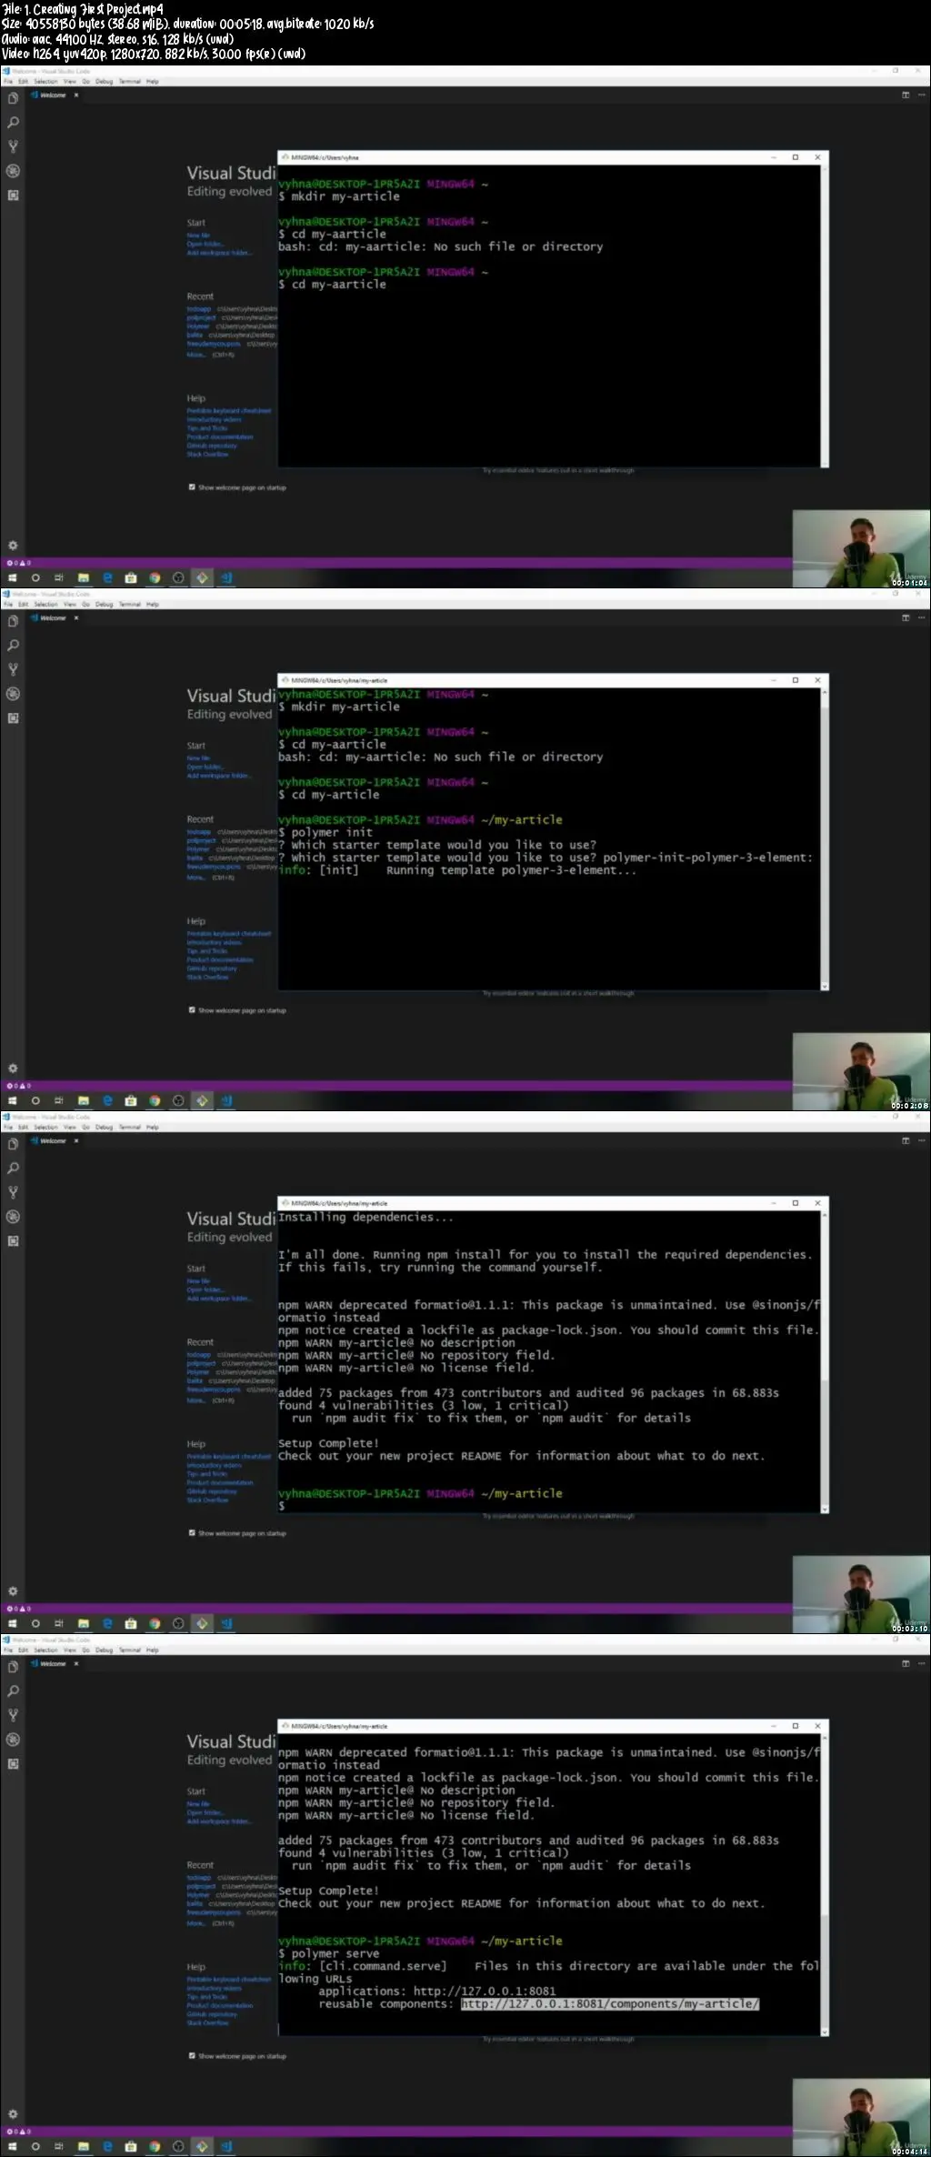Image resolution: width=931 pixels, height=2157 pixels.
Task: Open Extensions icon in the 00:01:04 frame
Action: (13, 195)
